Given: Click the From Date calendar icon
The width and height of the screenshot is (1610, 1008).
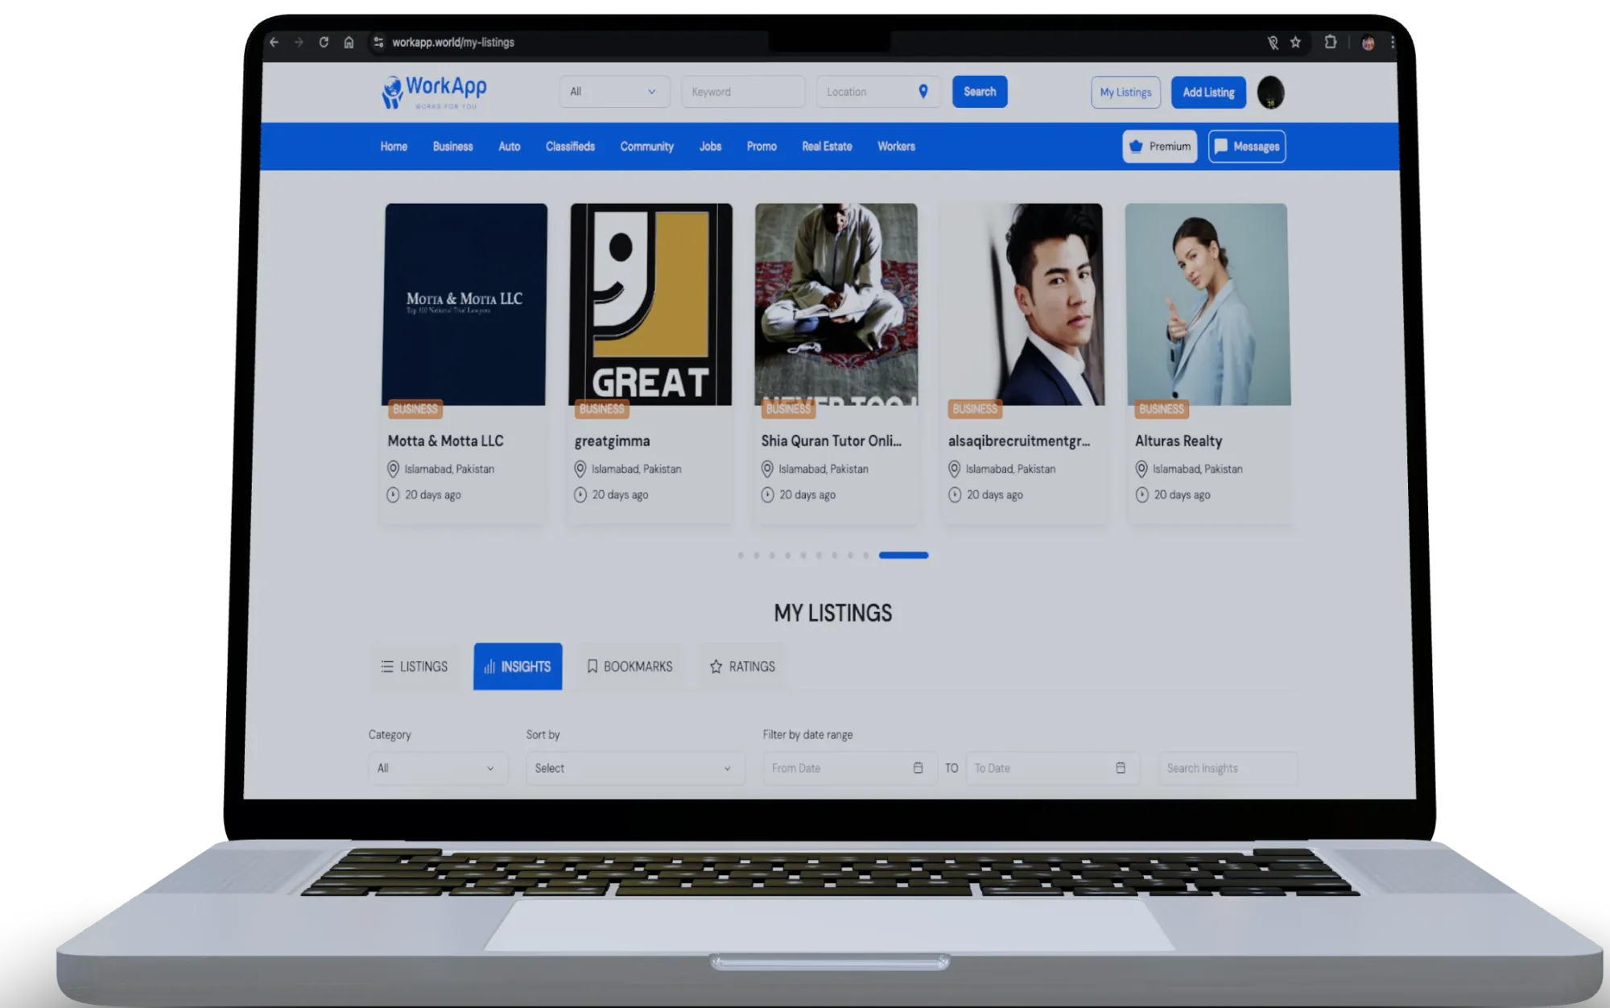Looking at the screenshot, I should tap(918, 768).
